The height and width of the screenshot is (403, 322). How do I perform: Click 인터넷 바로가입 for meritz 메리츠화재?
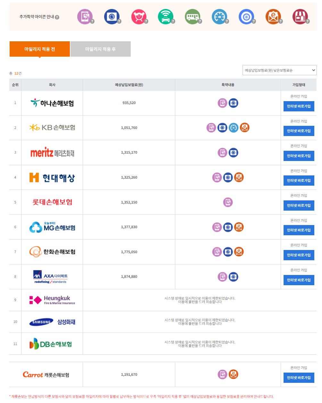click(299, 156)
